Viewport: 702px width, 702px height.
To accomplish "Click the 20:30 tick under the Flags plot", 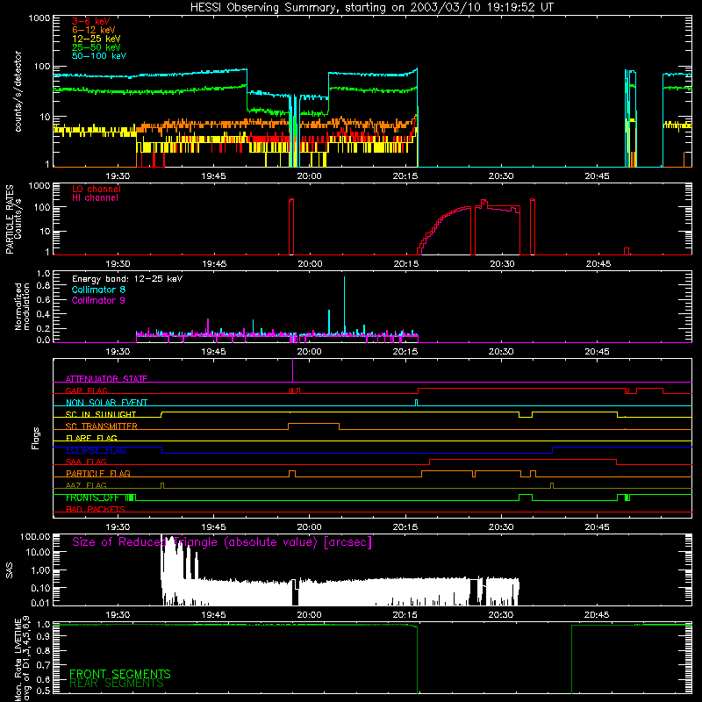I will [x=501, y=527].
